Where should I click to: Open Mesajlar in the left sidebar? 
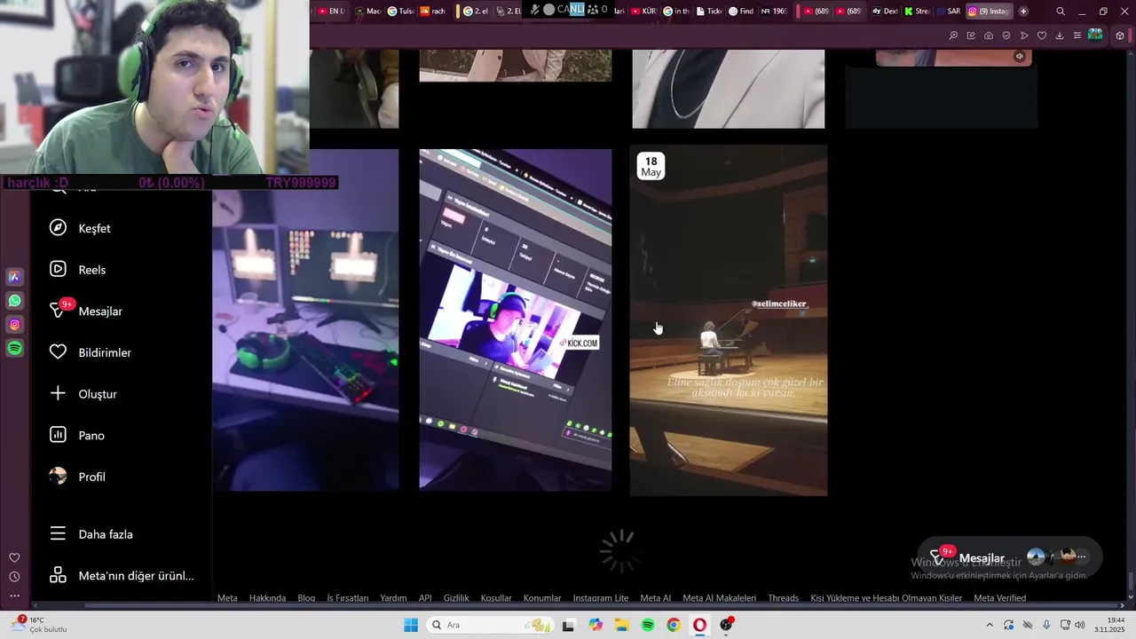click(x=85, y=311)
